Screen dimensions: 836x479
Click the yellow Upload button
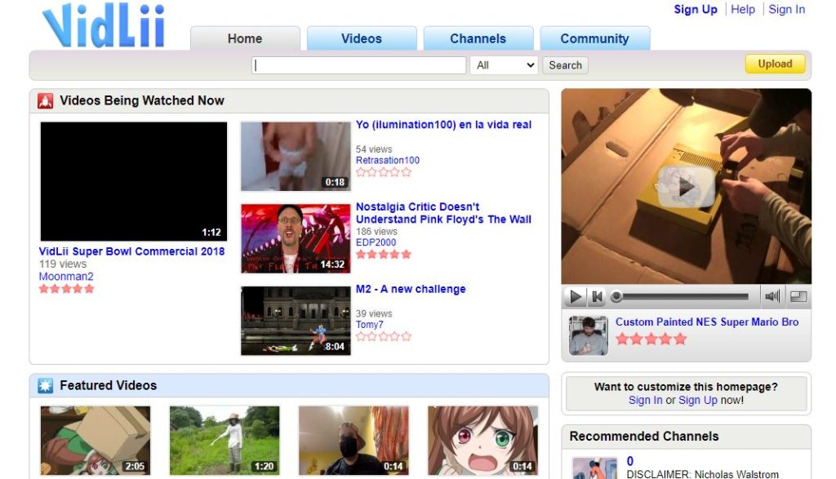point(775,64)
